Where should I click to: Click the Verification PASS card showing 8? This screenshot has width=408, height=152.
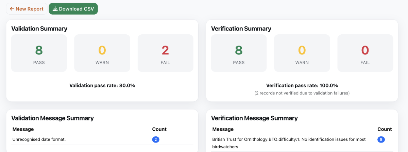(239, 53)
